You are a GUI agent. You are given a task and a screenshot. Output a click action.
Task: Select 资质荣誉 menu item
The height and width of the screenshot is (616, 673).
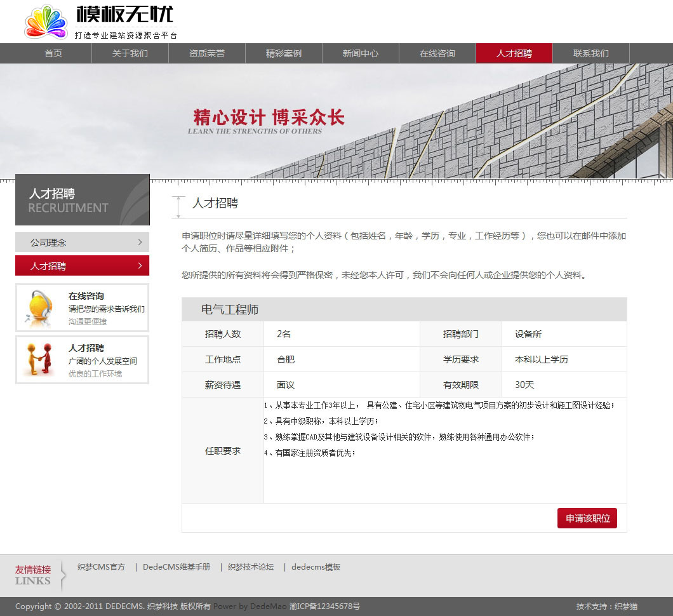[x=206, y=53]
